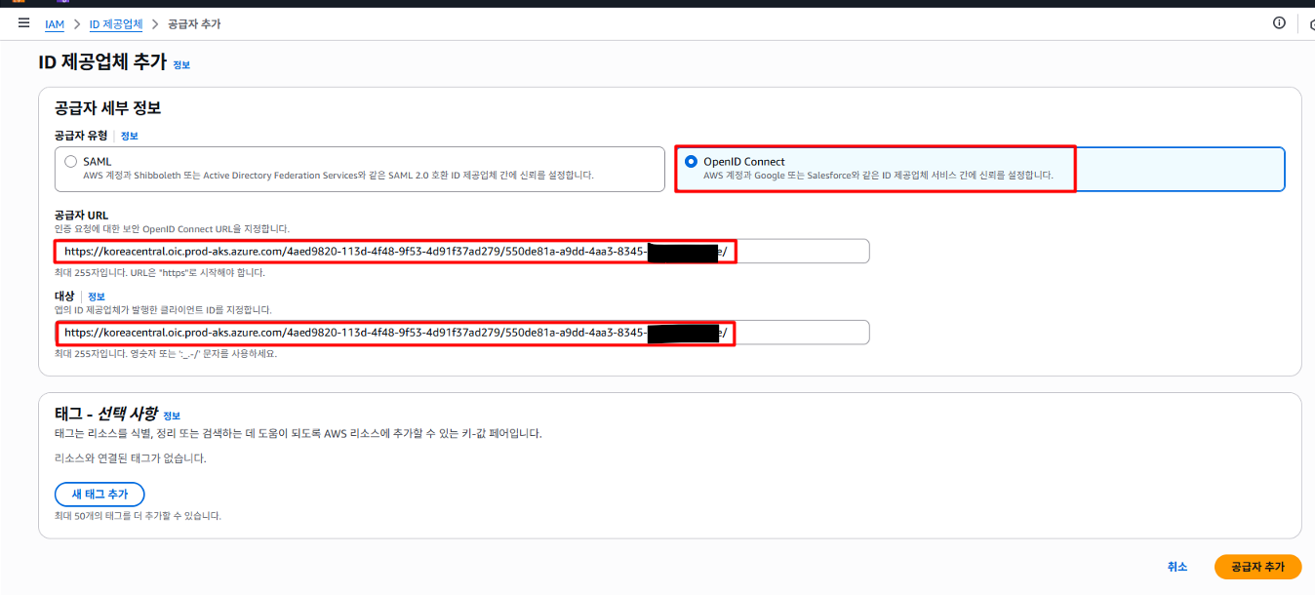Viewport: 1315px width, 595px height.
Task: Click the orange app icon at the top-left edge
Action: tap(19, 3)
